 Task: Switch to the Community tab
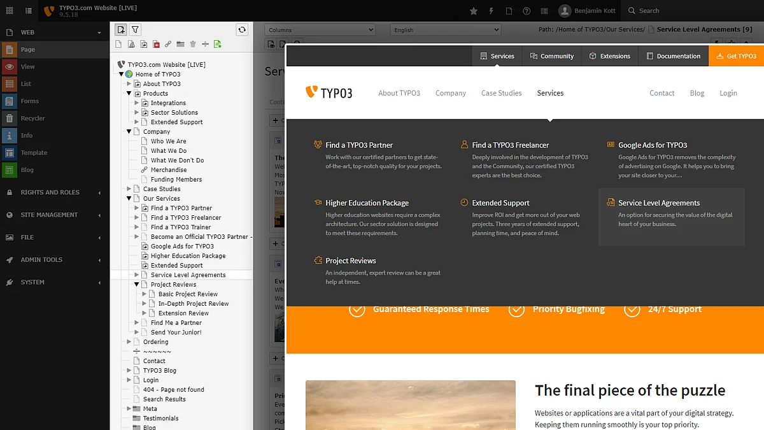pyautogui.click(x=552, y=56)
